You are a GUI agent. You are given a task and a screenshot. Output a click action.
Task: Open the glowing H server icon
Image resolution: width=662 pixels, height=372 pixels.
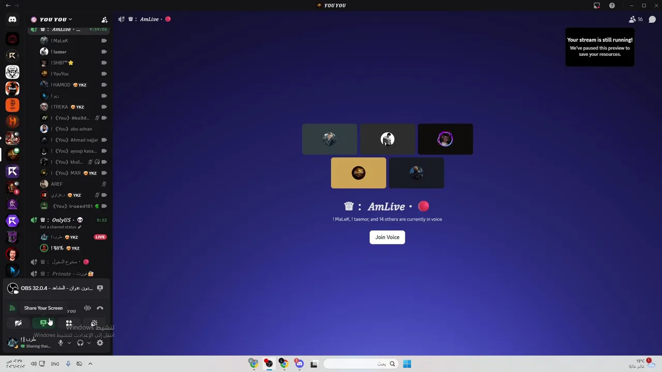click(12, 121)
